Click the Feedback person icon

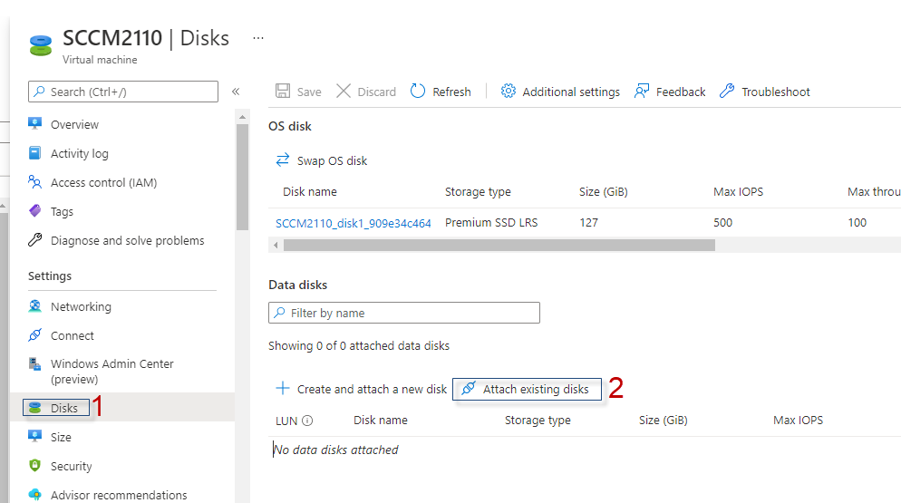pos(641,91)
